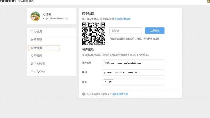This screenshot has width=210, height=118.
Task: Open 点这里详细了解 link
Action: coord(120,94)
